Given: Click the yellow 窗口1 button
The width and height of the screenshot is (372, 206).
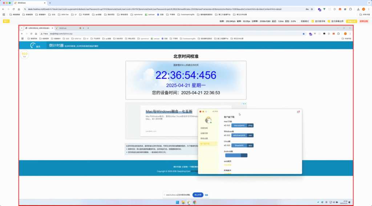Looking at the screenshot, I should [6, 21].
